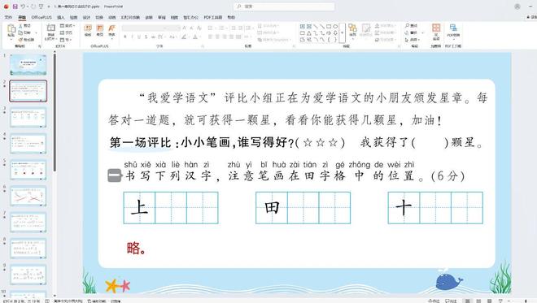Apply the font color swatch
Viewport: 537px width, 303px height.
coord(195,37)
